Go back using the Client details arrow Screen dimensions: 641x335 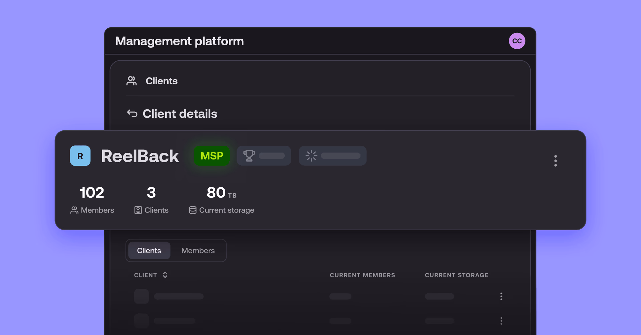[x=132, y=114]
